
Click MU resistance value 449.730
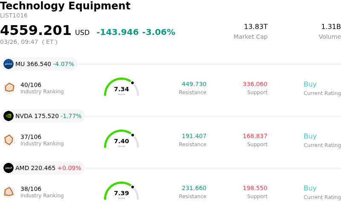tap(194, 84)
